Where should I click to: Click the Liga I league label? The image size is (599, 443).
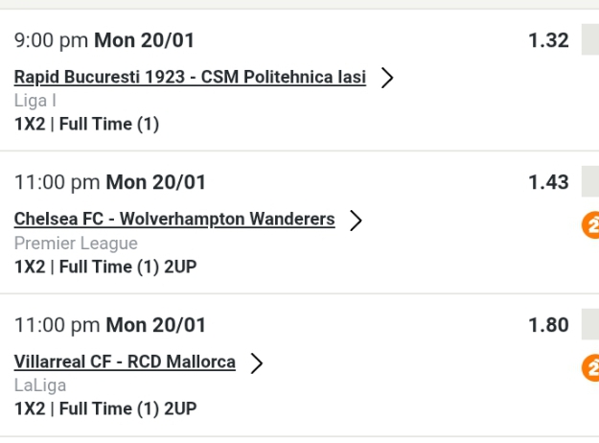(31, 101)
